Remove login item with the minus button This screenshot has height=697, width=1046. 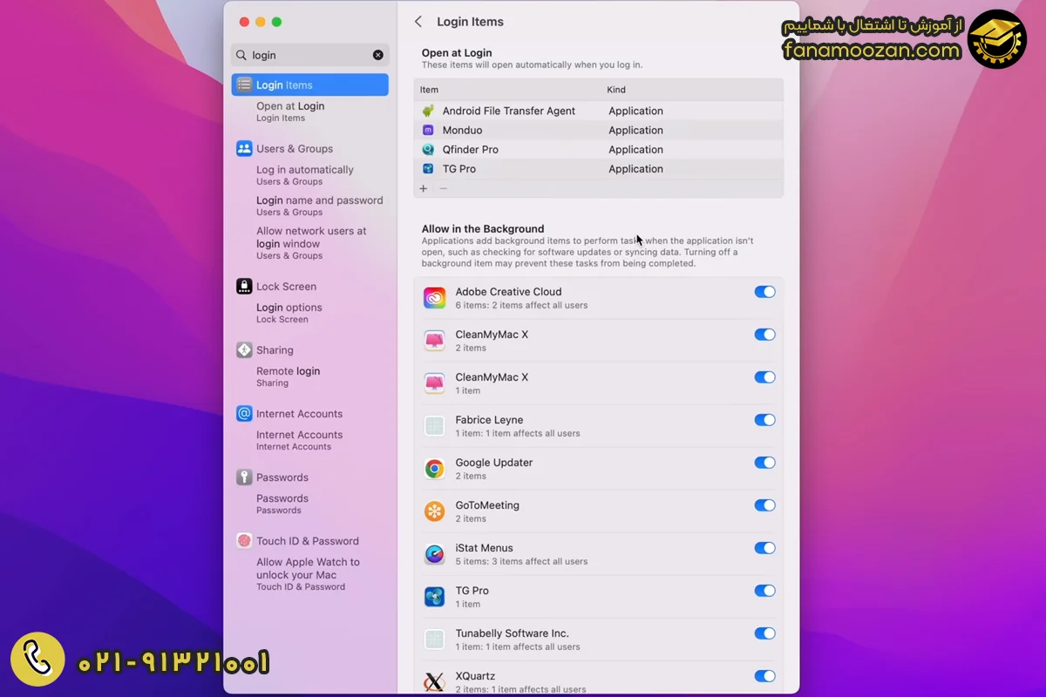443,188
